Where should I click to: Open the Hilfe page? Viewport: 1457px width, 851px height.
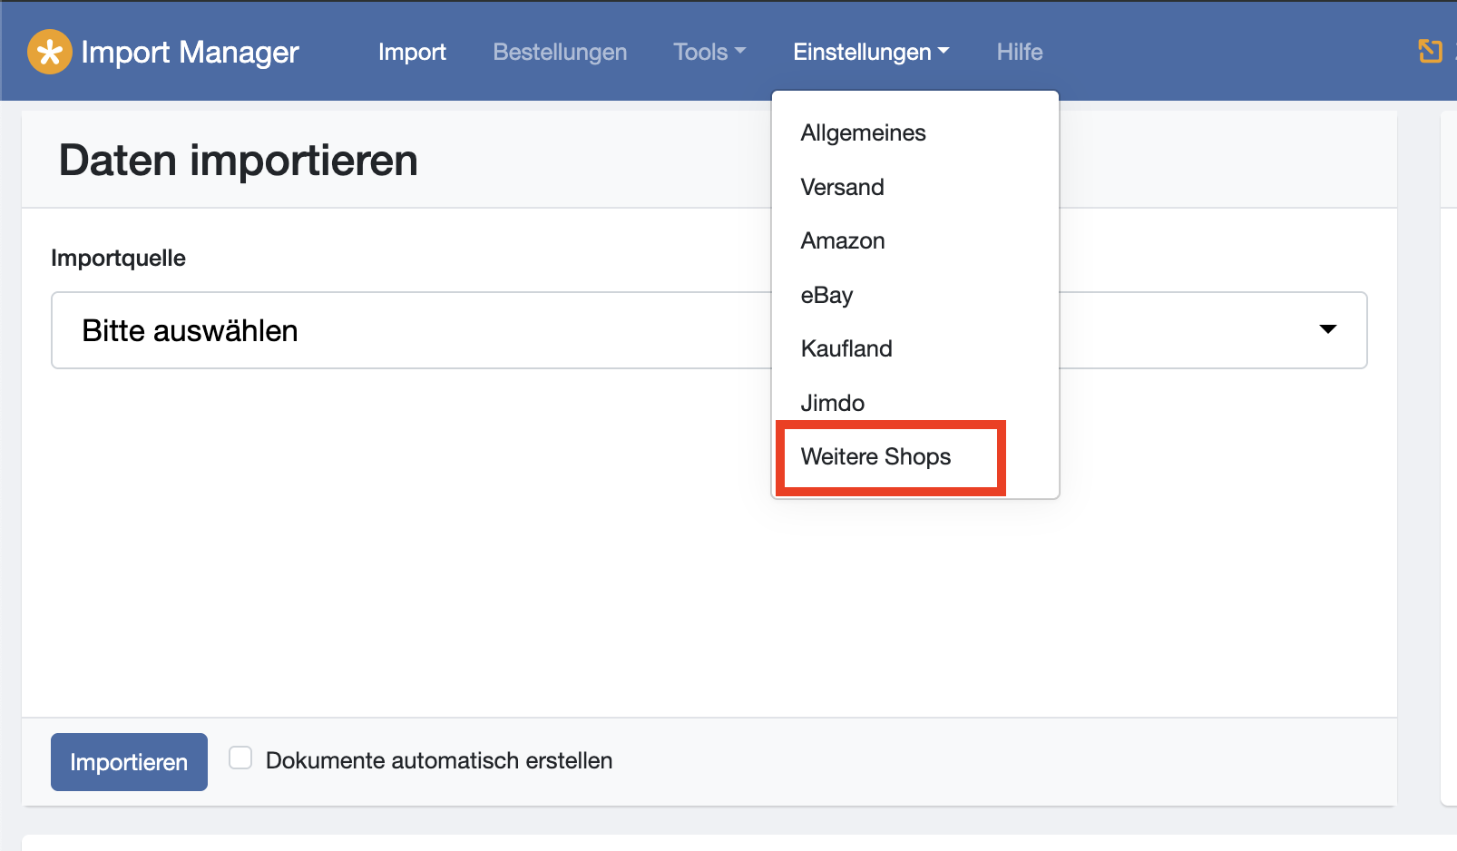point(1019,53)
